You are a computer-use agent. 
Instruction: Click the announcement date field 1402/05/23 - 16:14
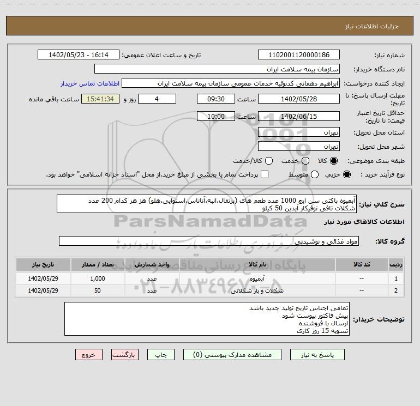click(78, 54)
